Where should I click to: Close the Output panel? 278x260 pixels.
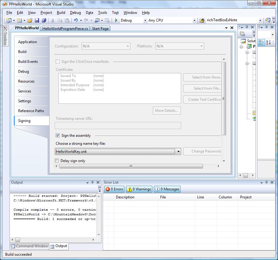[x=98, y=182]
